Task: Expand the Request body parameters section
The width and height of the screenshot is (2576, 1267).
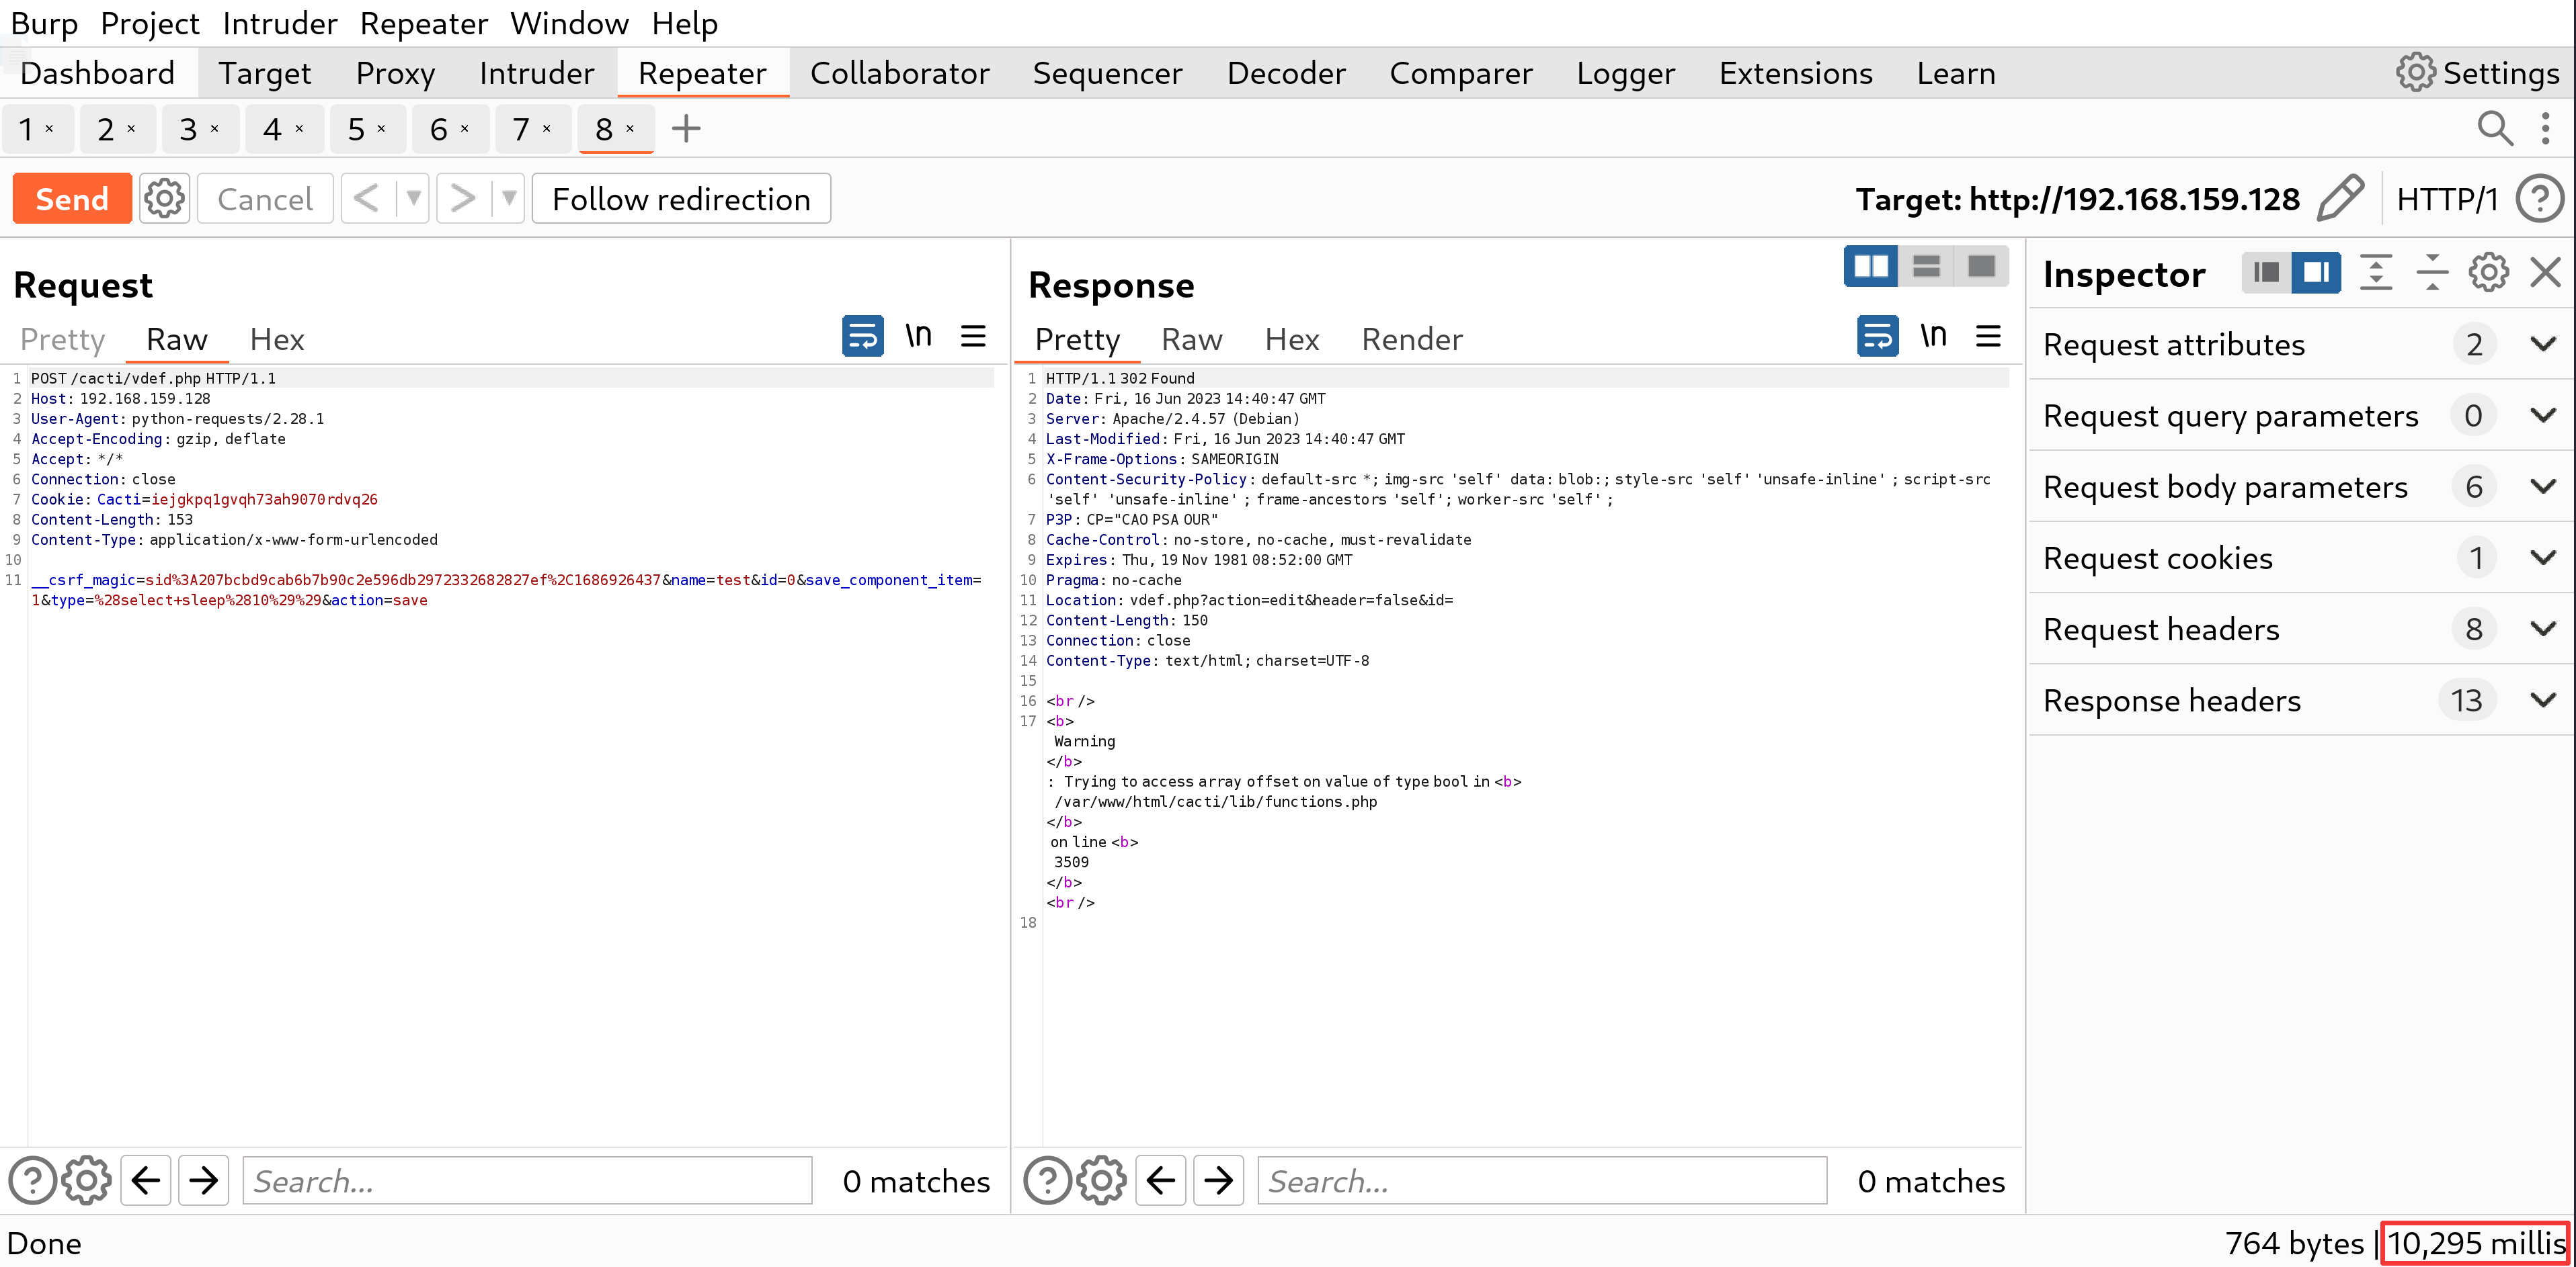Action: click(x=2543, y=486)
